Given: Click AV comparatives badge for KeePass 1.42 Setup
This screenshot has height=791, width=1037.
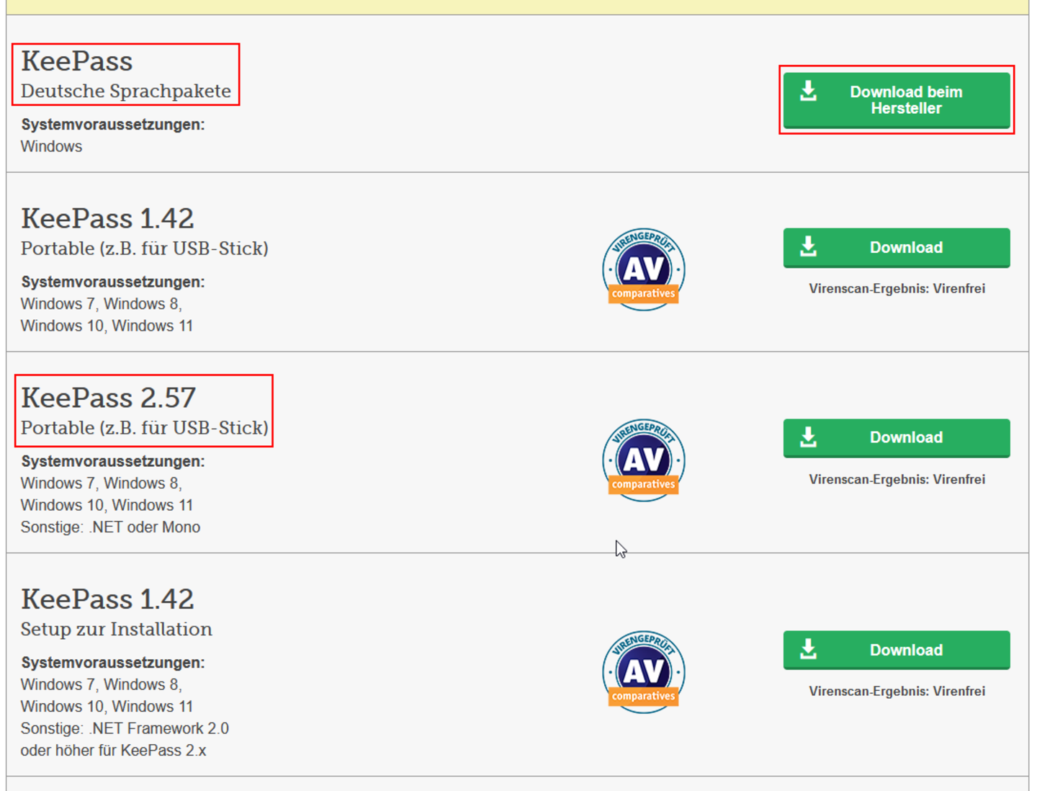Looking at the screenshot, I should (644, 672).
